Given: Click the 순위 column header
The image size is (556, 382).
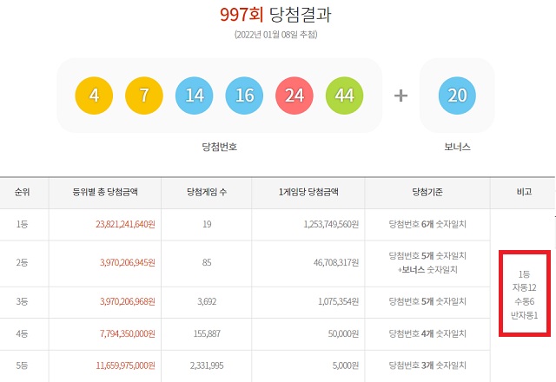Looking at the screenshot, I should click(22, 192).
